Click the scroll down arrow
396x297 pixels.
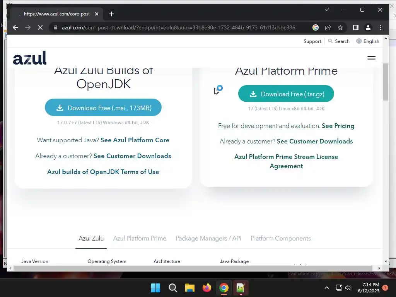click(x=386, y=261)
